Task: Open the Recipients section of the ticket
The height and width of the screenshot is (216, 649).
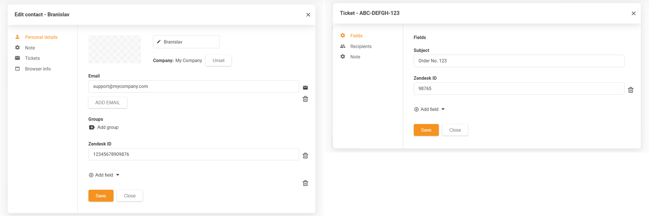Action: (x=361, y=46)
